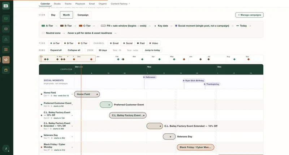Expand the Veterans Day campaign row
The height and width of the screenshot is (155, 289).
click(72, 137)
